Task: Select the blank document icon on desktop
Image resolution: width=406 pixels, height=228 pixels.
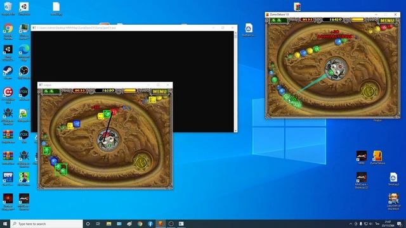Action: tap(56, 9)
